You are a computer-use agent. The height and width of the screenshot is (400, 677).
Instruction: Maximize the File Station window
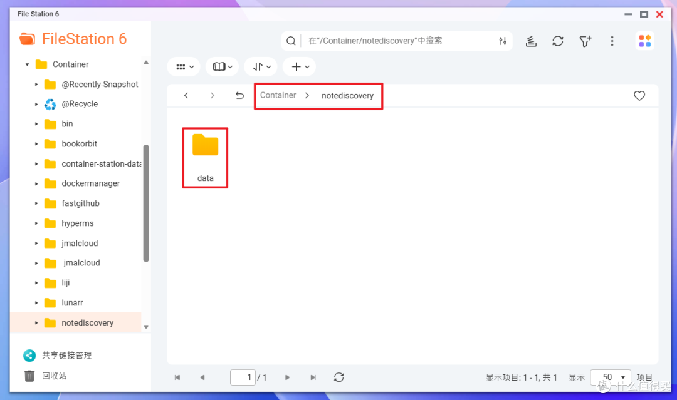click(644, 14)
